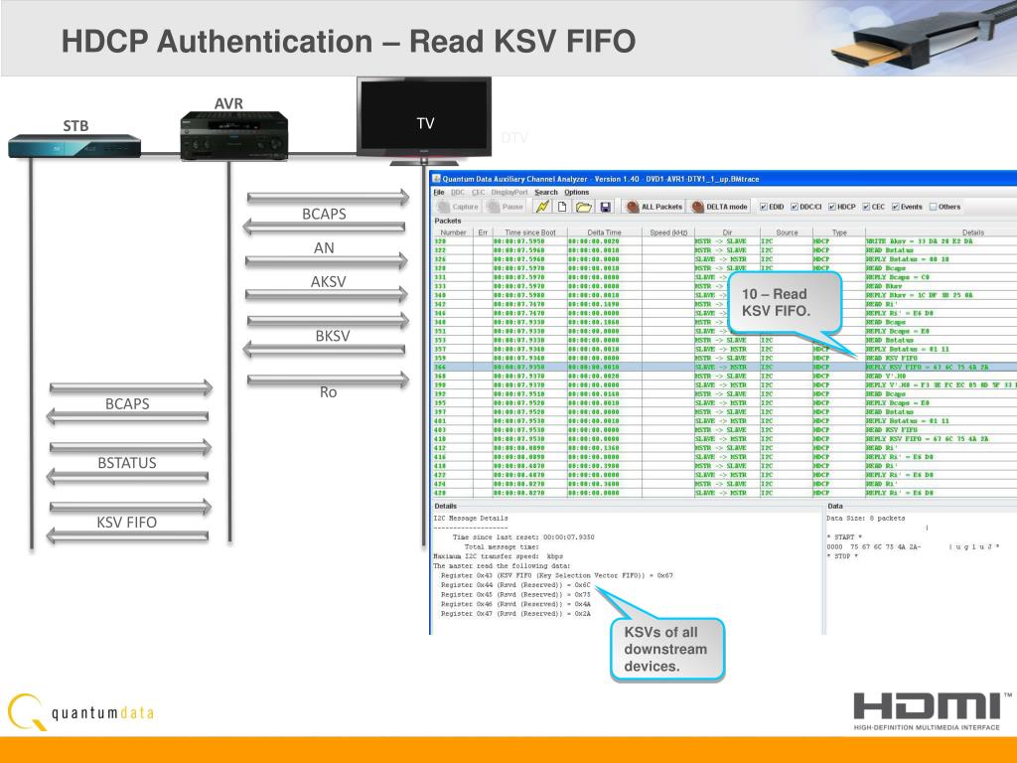Select packet row number 328
The height and width of the screenshot is (763, 1017).
[724, 268]
